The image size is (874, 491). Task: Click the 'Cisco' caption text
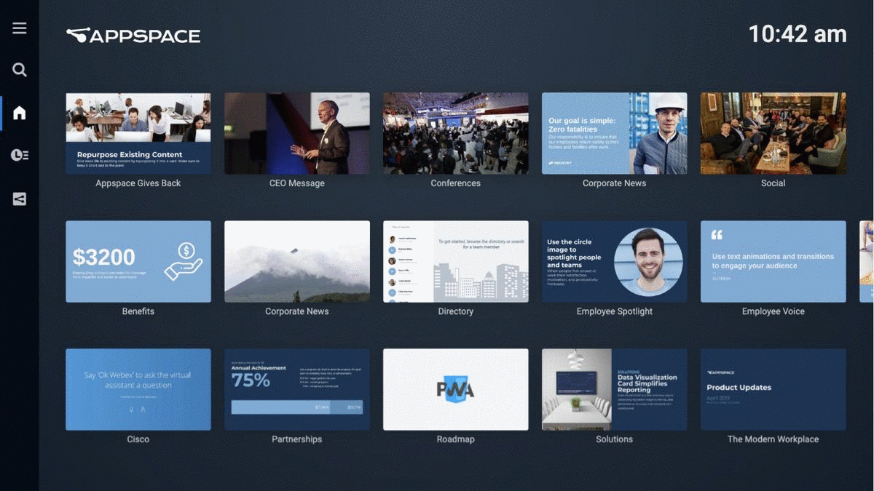(138, 439)
